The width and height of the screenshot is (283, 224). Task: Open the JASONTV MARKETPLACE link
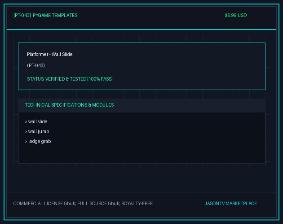[x=230, y=203]
